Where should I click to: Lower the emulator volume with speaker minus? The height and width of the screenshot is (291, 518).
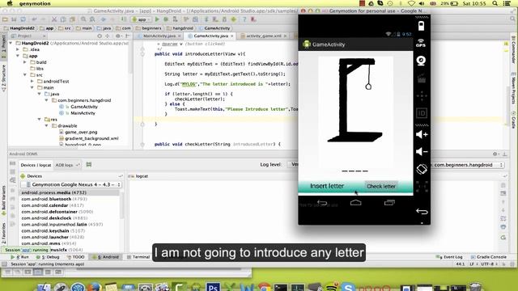pyautogui.click(x=422, y=151)
